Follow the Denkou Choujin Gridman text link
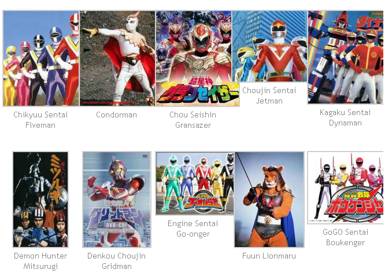This screenshot has width=392, height=273. [x=116, y=261]
